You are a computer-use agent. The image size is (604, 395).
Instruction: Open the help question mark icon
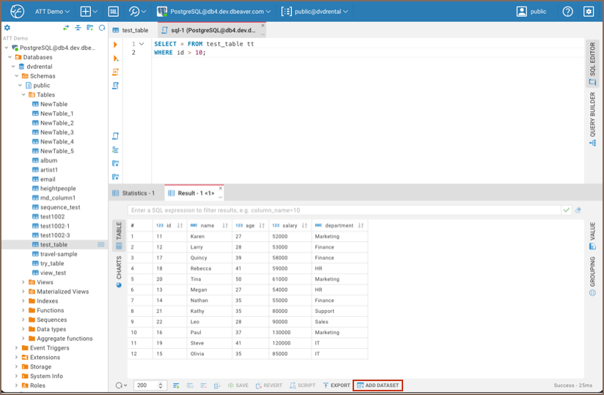567,12
